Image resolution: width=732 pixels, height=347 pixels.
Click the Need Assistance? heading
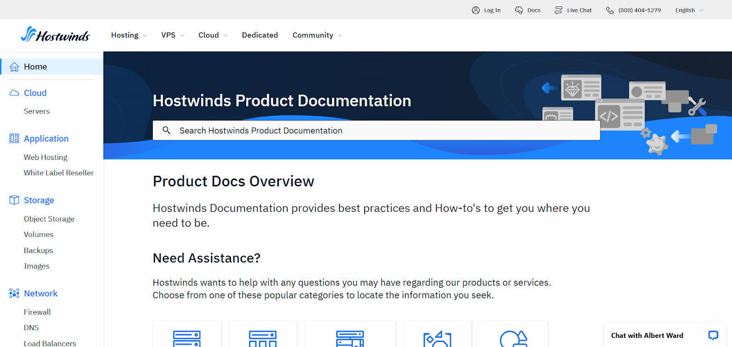(206, 258)
